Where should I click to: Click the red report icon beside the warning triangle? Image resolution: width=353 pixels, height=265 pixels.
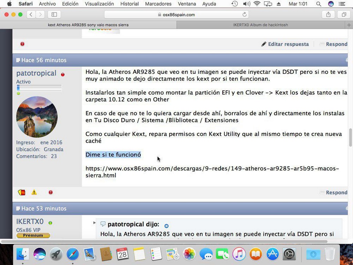pos(50,192)
